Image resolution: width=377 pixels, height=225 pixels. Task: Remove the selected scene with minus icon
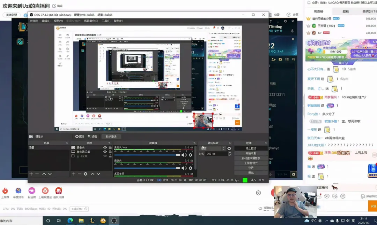coord(37,174)
